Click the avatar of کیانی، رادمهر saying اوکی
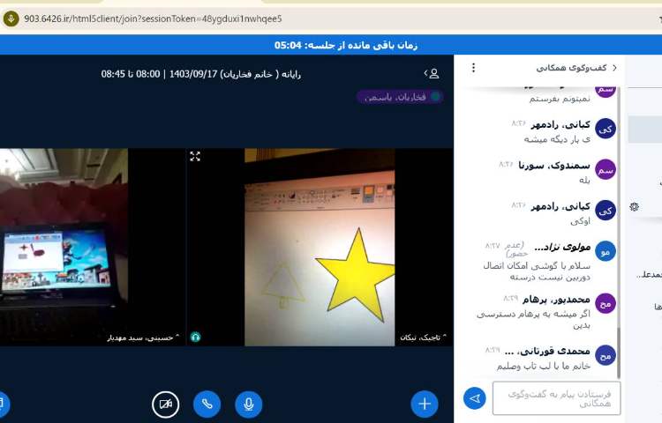This screenshot has height=423, width=662. (606, 211)
